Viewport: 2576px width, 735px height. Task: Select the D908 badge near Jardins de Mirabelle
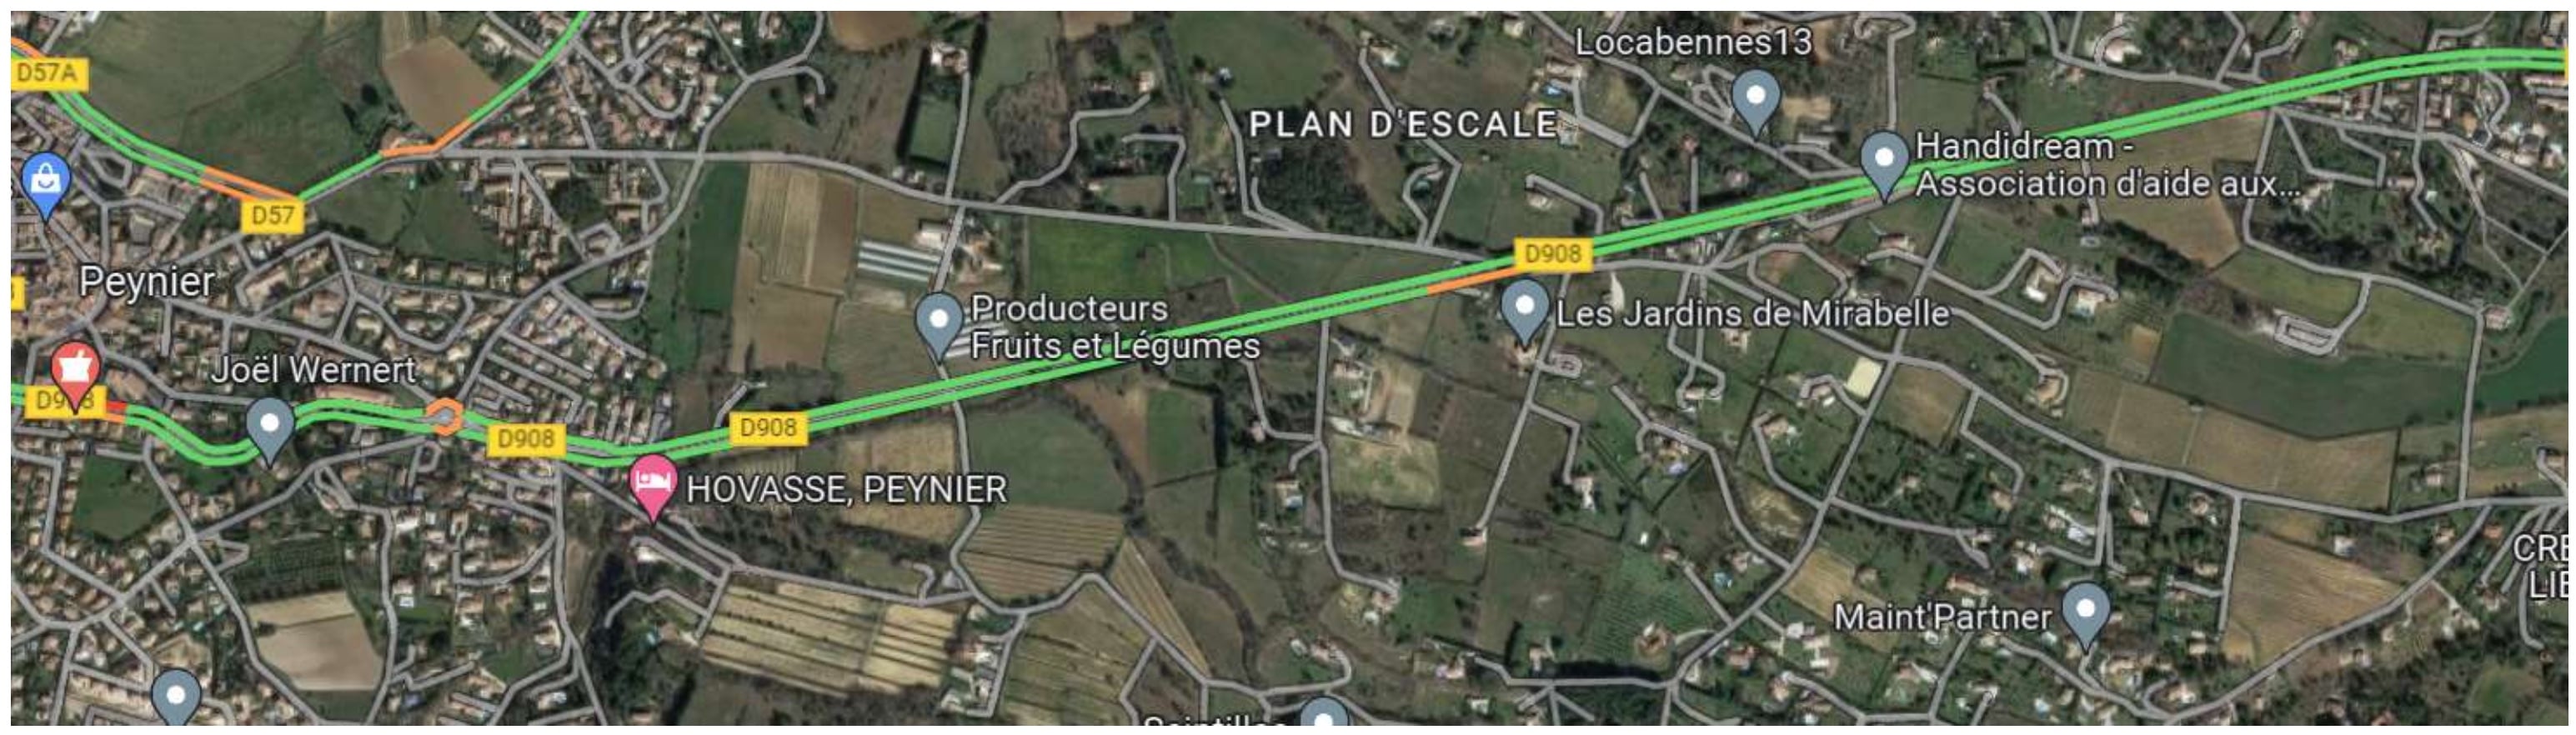[x=1552, y=254]
